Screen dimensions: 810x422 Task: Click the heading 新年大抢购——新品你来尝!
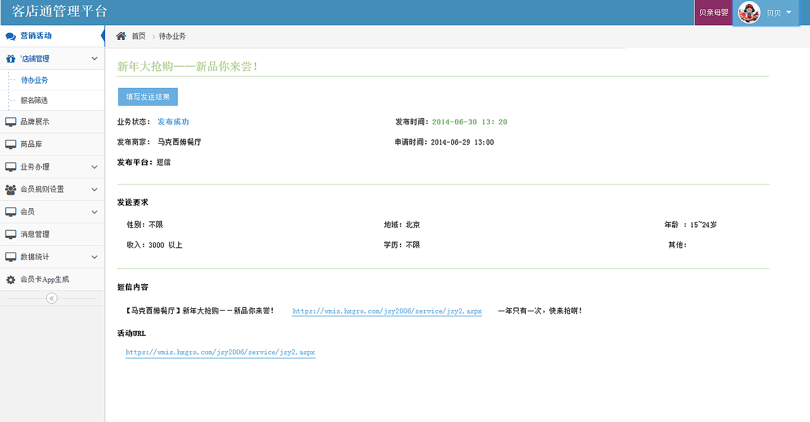click(x=187, y=66)
